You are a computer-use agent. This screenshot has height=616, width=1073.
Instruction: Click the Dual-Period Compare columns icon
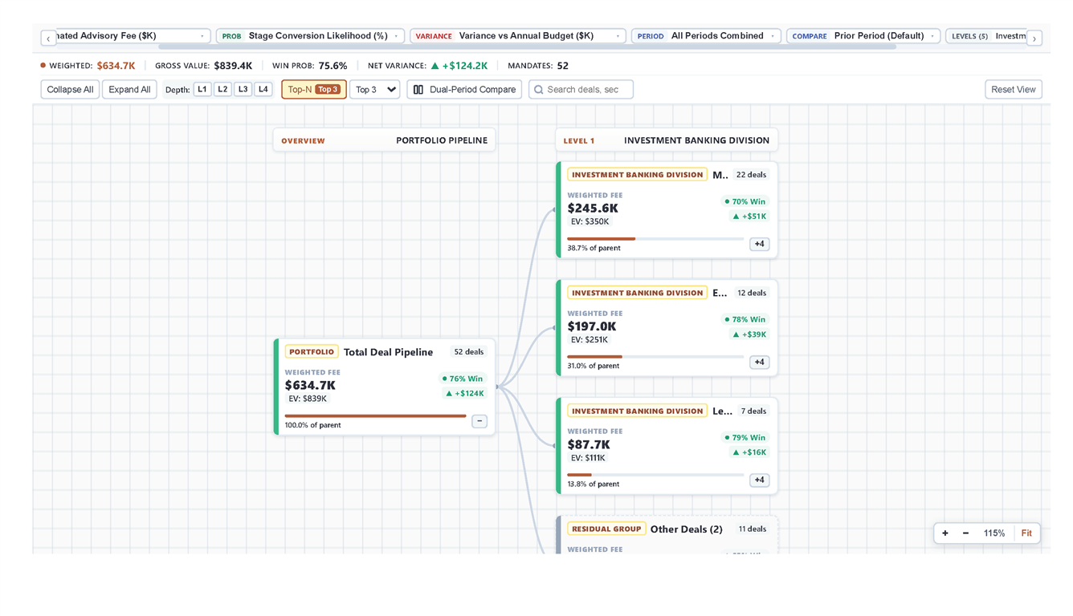[x=418, y=90]
